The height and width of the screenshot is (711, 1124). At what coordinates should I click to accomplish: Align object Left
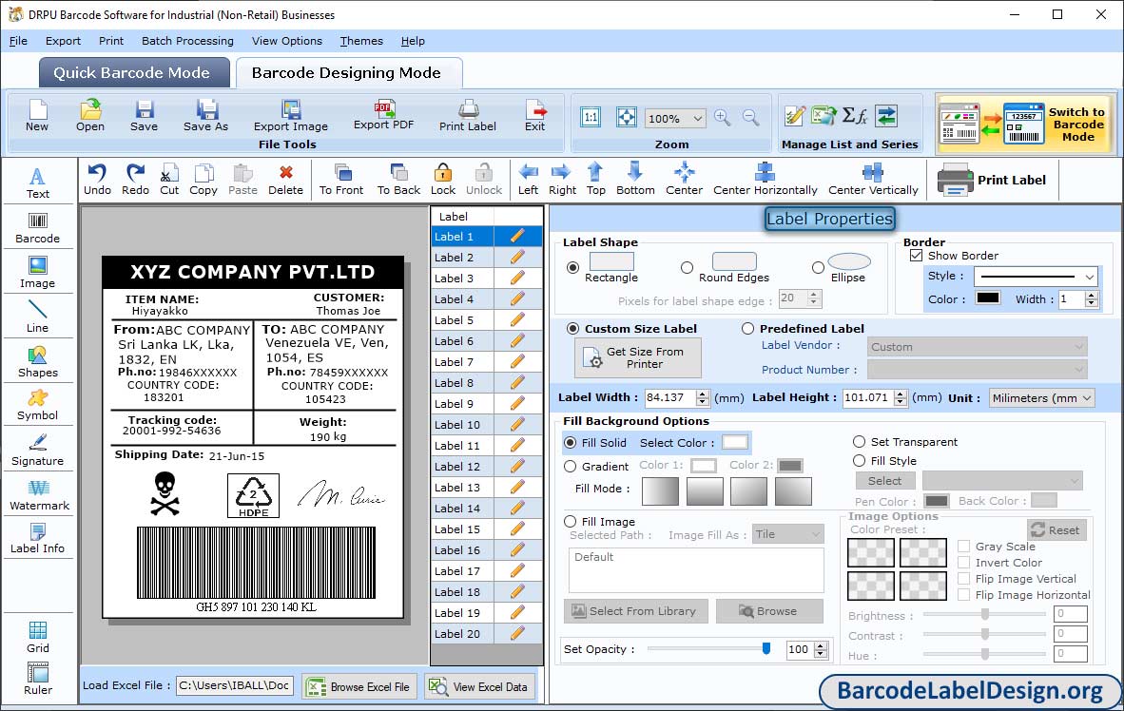click(x=529, y=180)
